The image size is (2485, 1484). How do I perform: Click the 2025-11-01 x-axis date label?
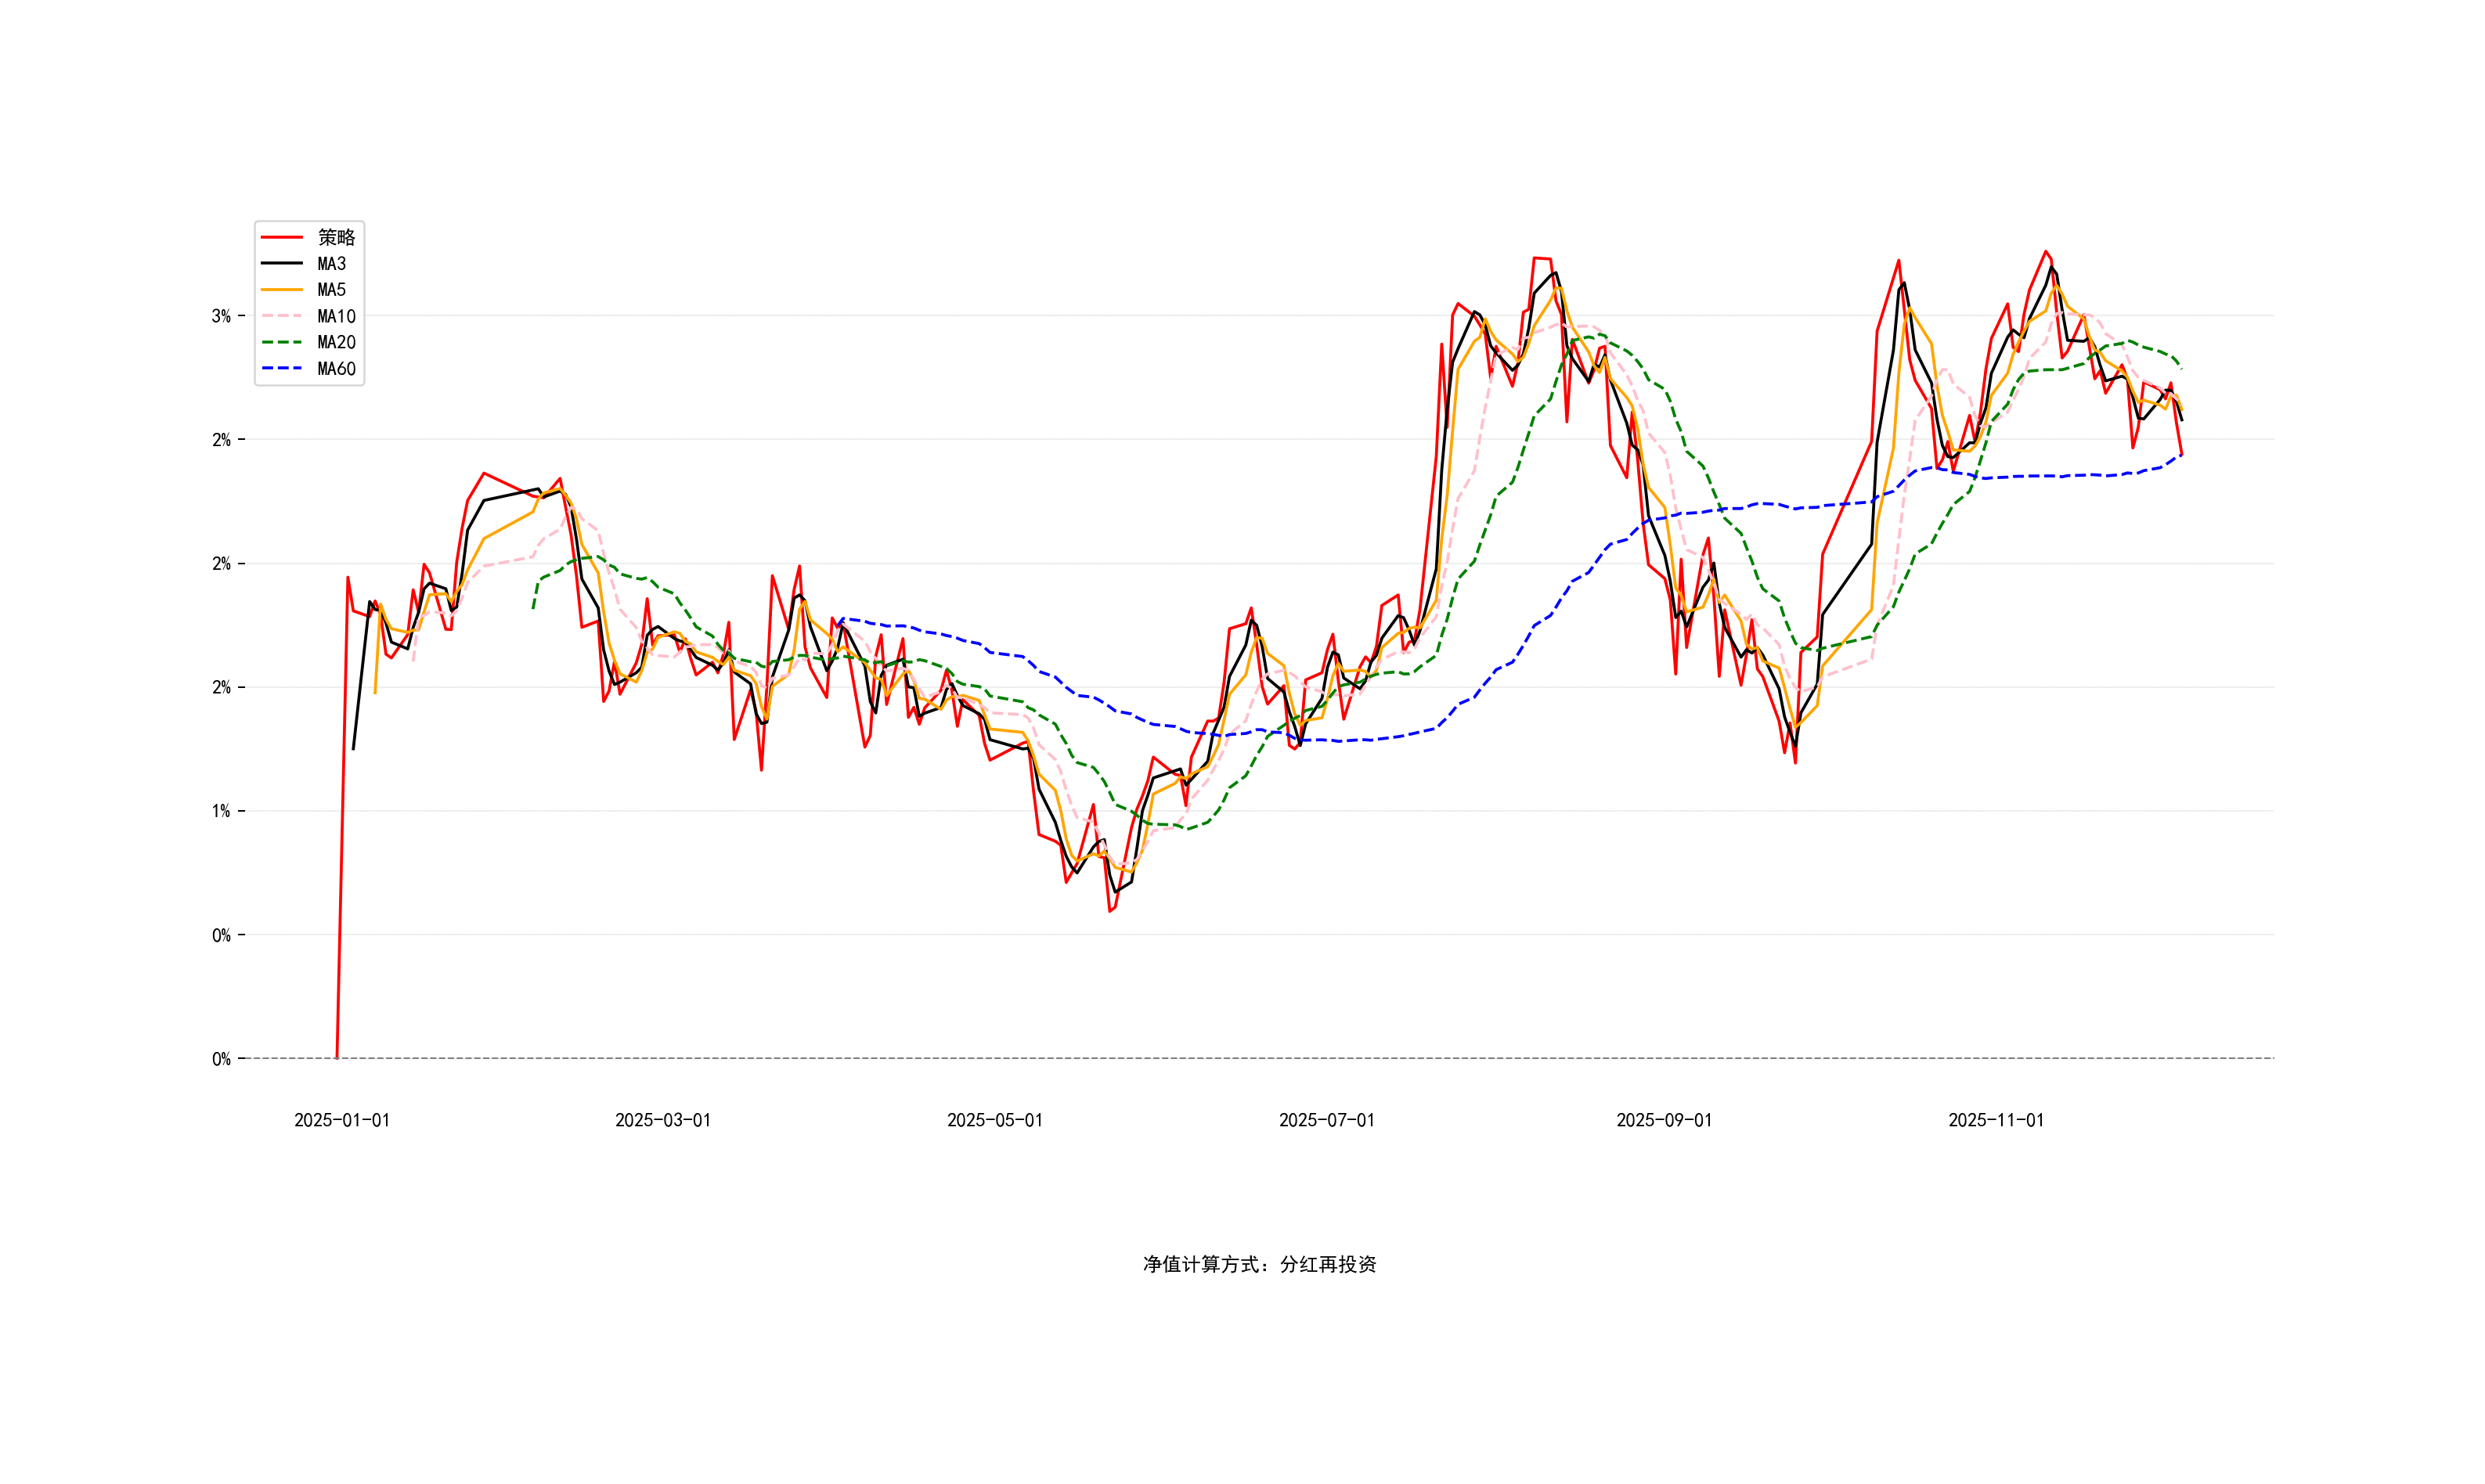[1996, 1120]
